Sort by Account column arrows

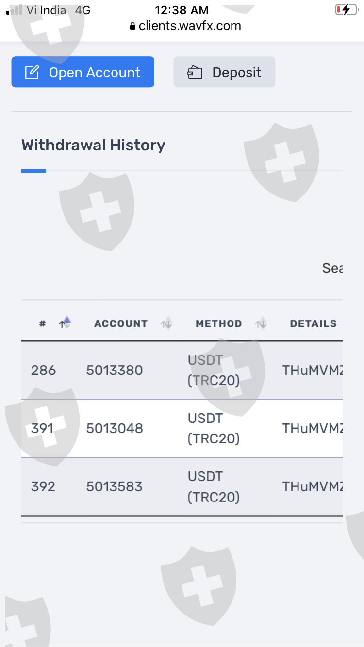[x=166, y=323]
